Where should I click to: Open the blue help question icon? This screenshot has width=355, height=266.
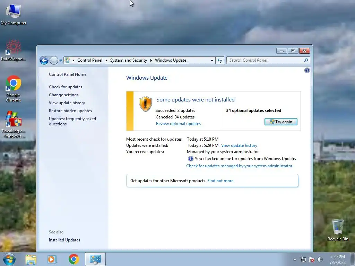307,70
